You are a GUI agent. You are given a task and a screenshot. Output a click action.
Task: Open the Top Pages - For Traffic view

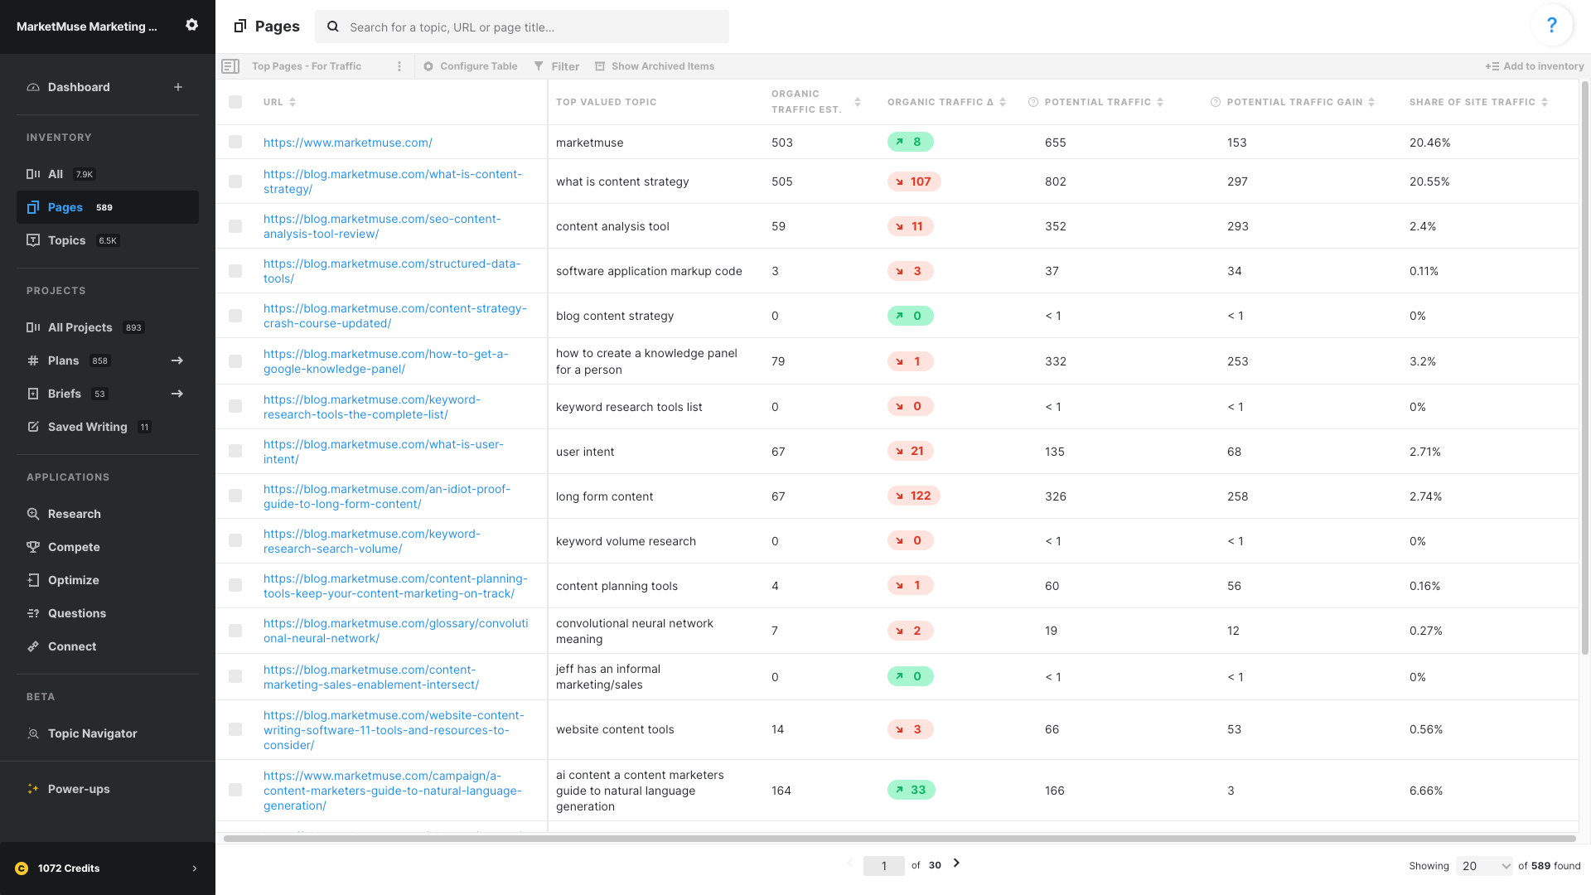(x=307, y=66)
